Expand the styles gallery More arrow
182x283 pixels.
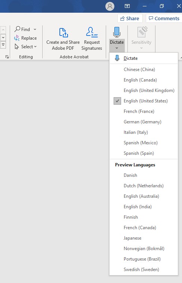[3, 45]
